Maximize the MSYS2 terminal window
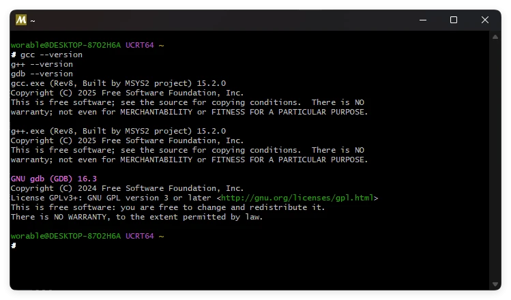This screenshot has height=300, width=511. point(453,20)
